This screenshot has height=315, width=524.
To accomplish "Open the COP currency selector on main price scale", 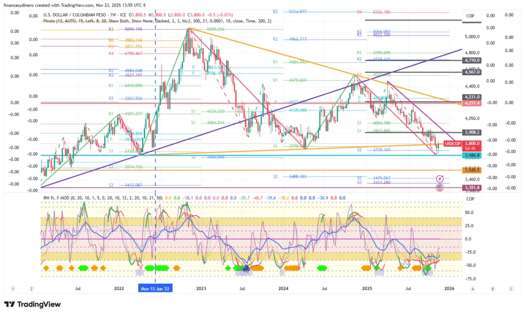I will [x=470, y=16].
